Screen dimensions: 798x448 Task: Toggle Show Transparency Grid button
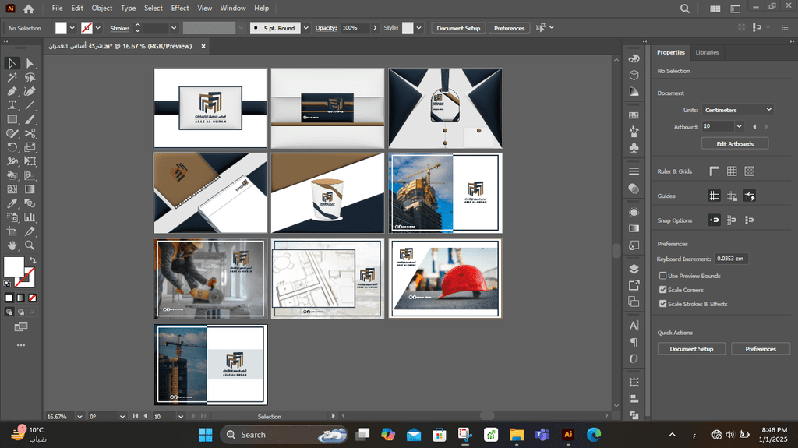point(749,171)
